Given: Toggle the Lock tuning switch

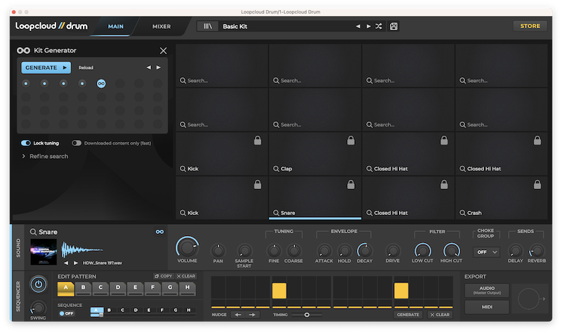Looking at the screenshot, I should click(x=26, y=143).
